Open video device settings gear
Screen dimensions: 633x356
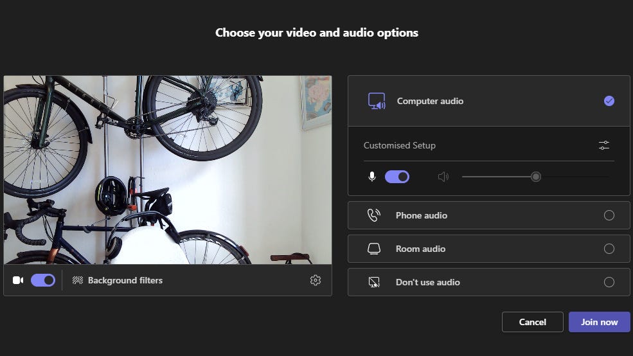(x=315, y=280)
